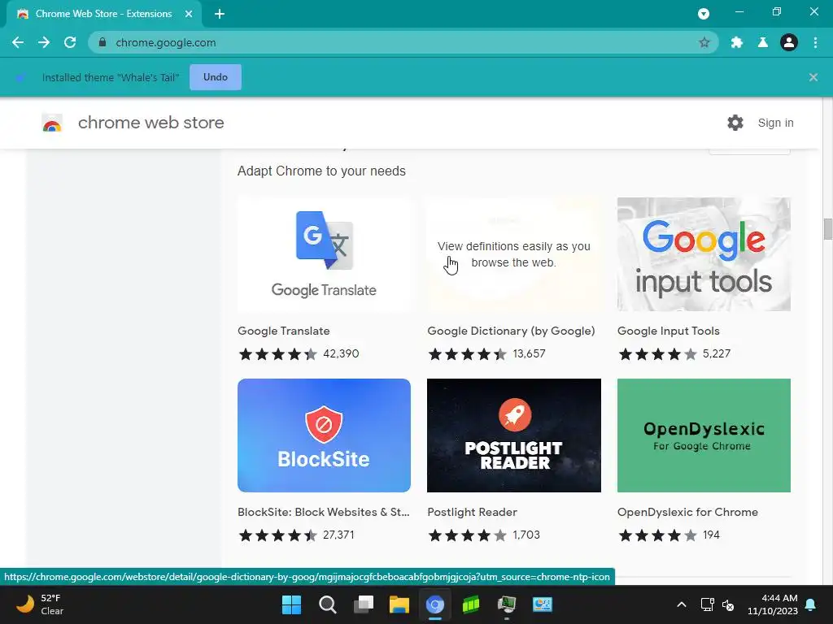
Task: Open the notifications bell icon
Action: pyautogui.click(x=811, y=604)
